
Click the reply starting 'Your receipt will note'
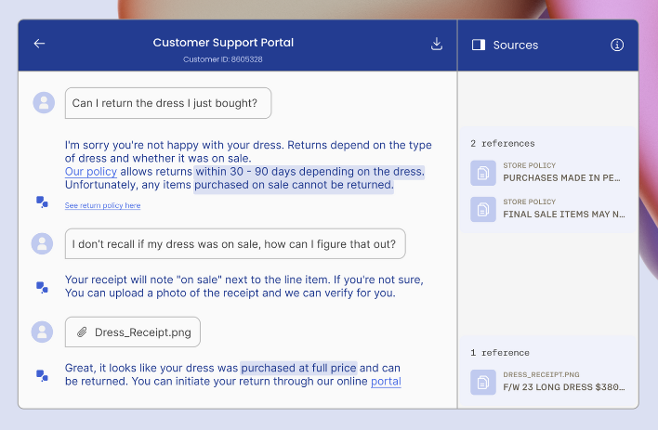[244, 286]
